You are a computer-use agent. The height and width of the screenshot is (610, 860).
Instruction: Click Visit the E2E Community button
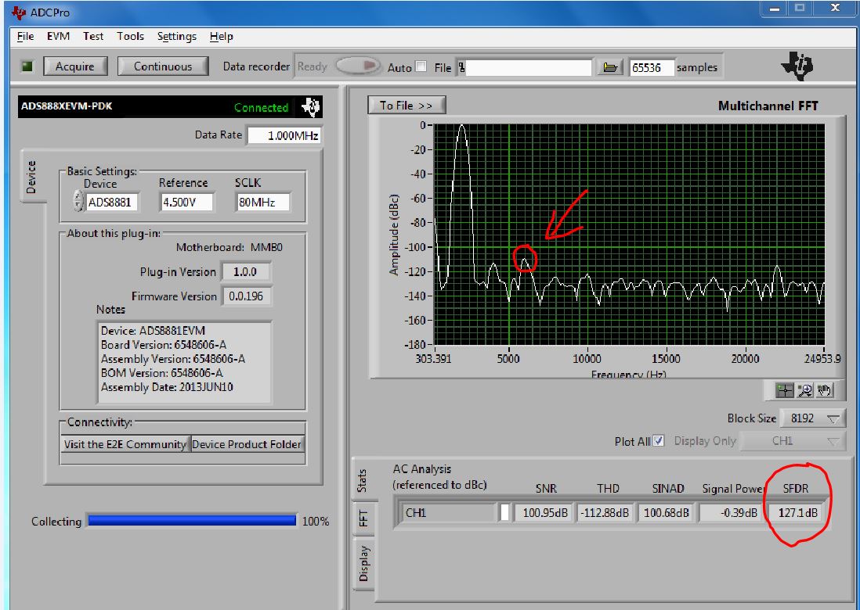click(125, 444)
